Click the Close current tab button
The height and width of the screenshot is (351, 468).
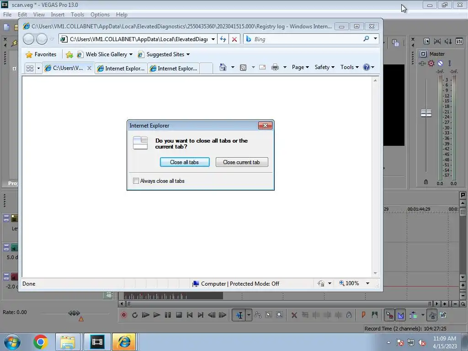[x=241, y=162]
